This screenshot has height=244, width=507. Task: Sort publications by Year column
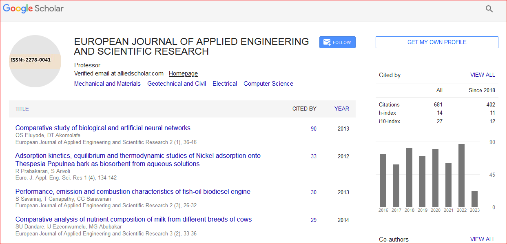(x=342, y=109)
